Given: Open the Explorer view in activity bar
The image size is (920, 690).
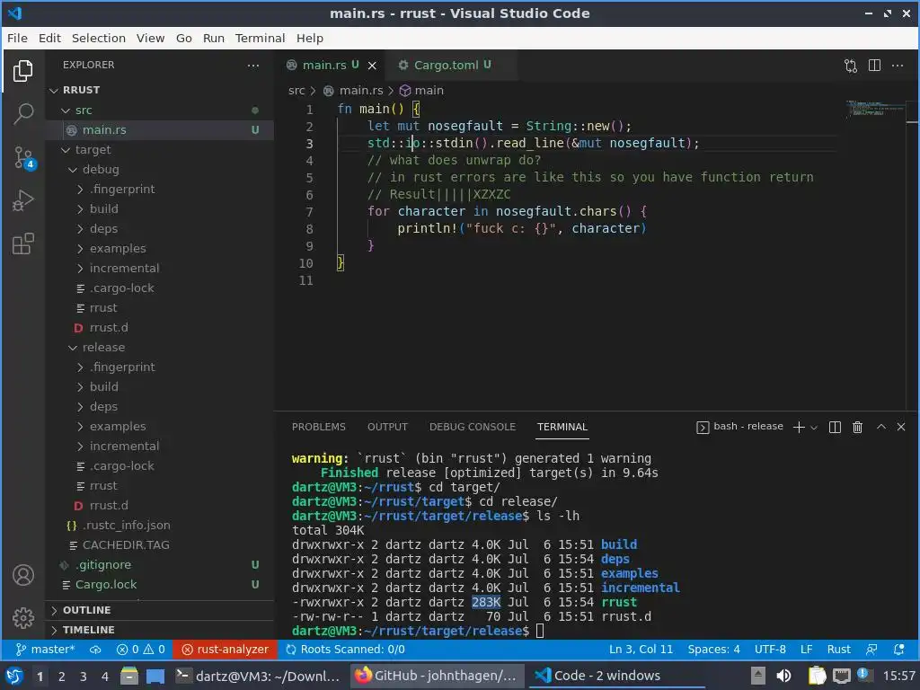Looking at the screenshot, I should point(22,71).
